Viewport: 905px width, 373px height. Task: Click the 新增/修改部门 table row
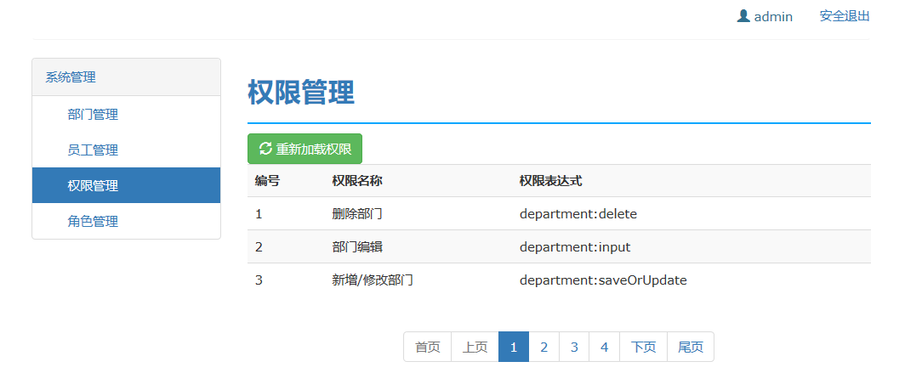tap(373, 280)
